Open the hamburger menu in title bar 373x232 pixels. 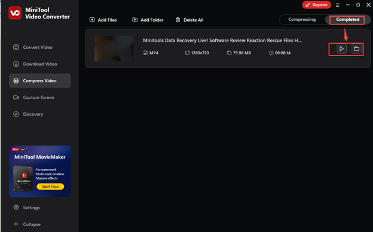(337, 5)
